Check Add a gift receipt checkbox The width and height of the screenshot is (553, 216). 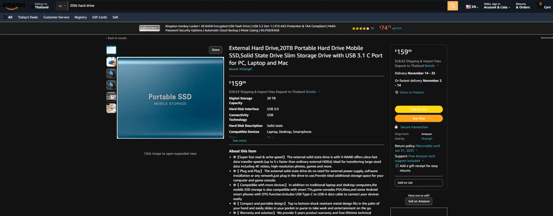point(397,166)
